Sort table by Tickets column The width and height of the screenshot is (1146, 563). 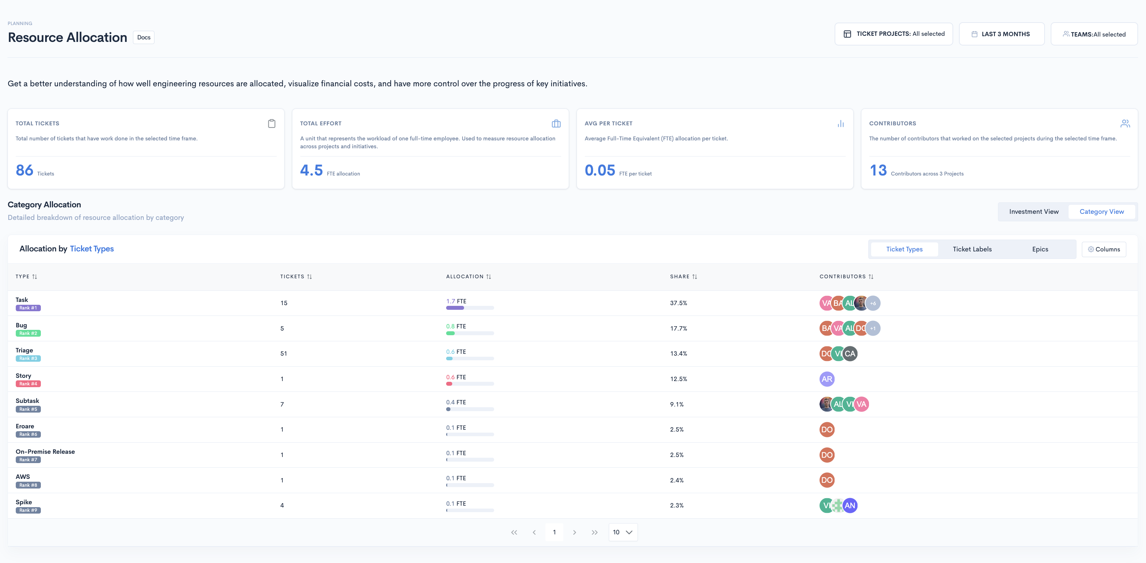pyautogui.click(x=309, y=276)
